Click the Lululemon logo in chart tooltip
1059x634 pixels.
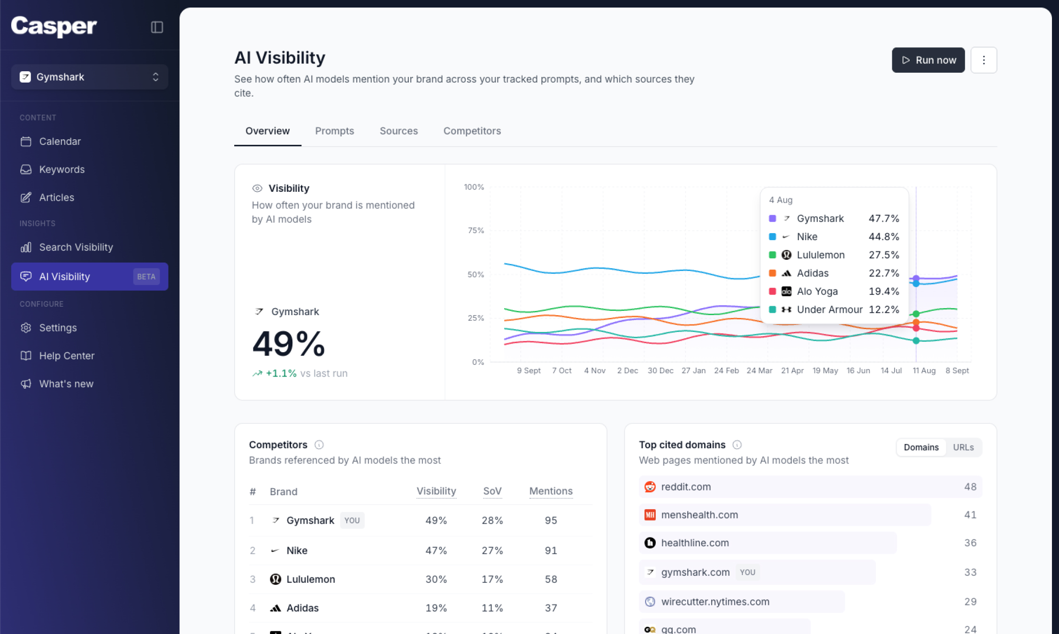pos(786,255)
